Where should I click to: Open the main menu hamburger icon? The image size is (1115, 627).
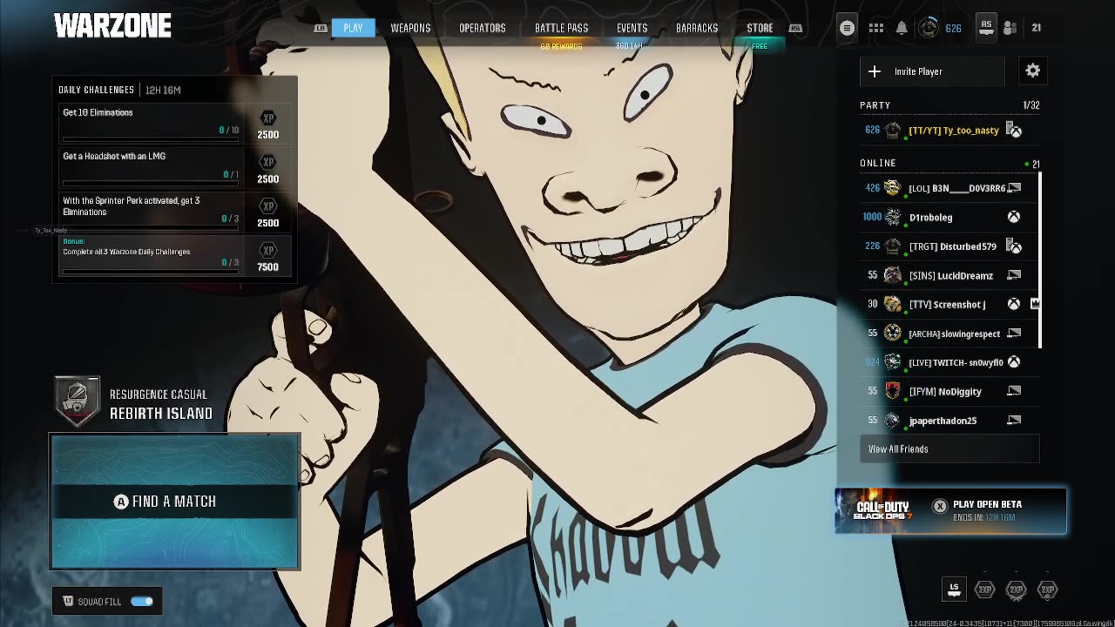[847, 28]
